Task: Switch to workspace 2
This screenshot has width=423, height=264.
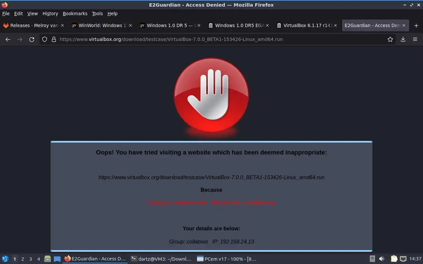Action: click(22, 259)
